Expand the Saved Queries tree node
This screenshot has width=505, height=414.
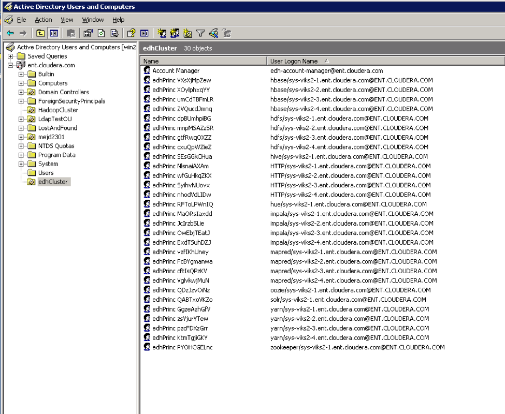pyautogui.click(x=10, y=56)
